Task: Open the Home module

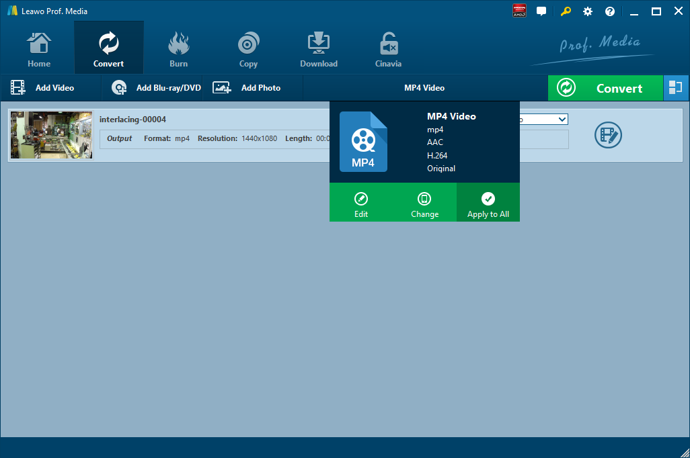Action: pyautogui.click(x=39, y=50)
